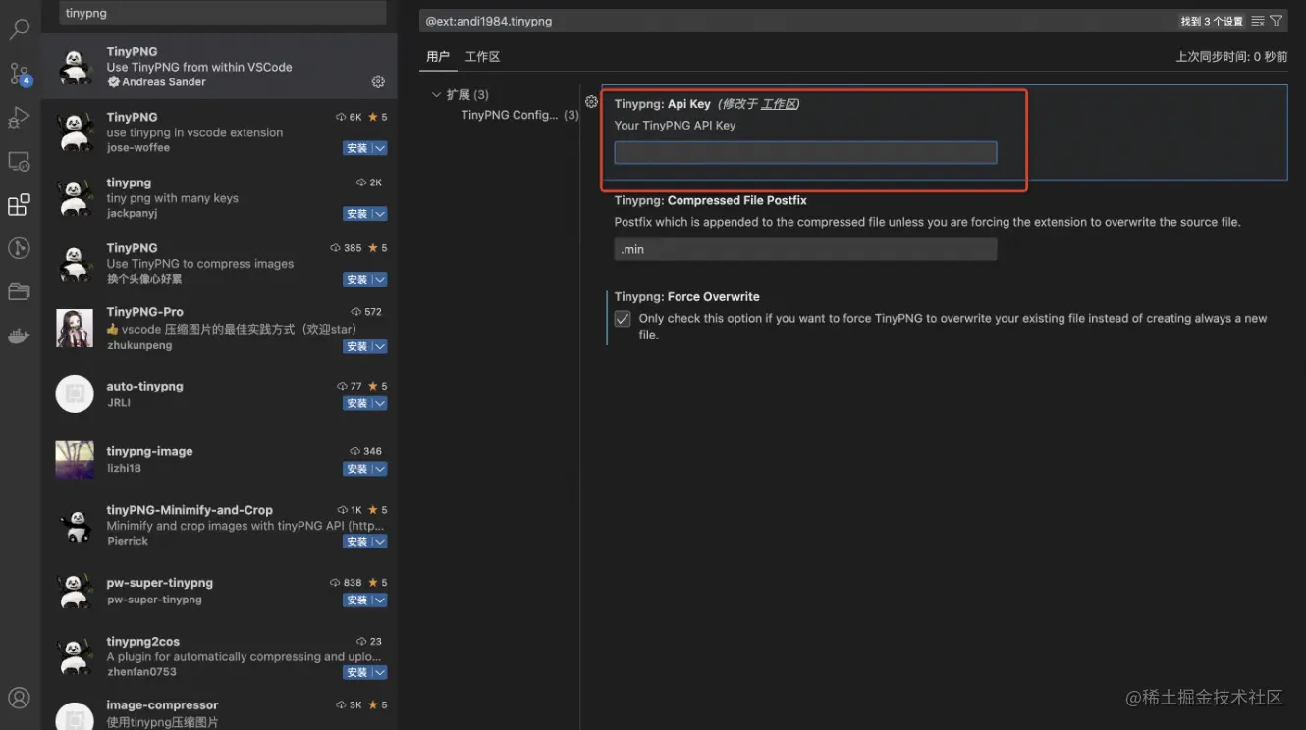Open the Docker whale icon view
Image resolution: width=1306 pixels, height=730 pixels.
click(19, 337)
